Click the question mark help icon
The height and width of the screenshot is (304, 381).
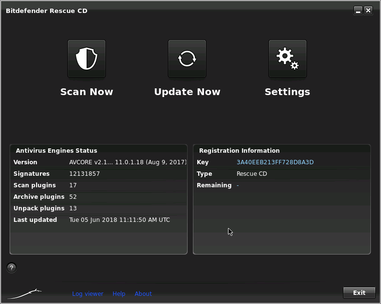12,268
